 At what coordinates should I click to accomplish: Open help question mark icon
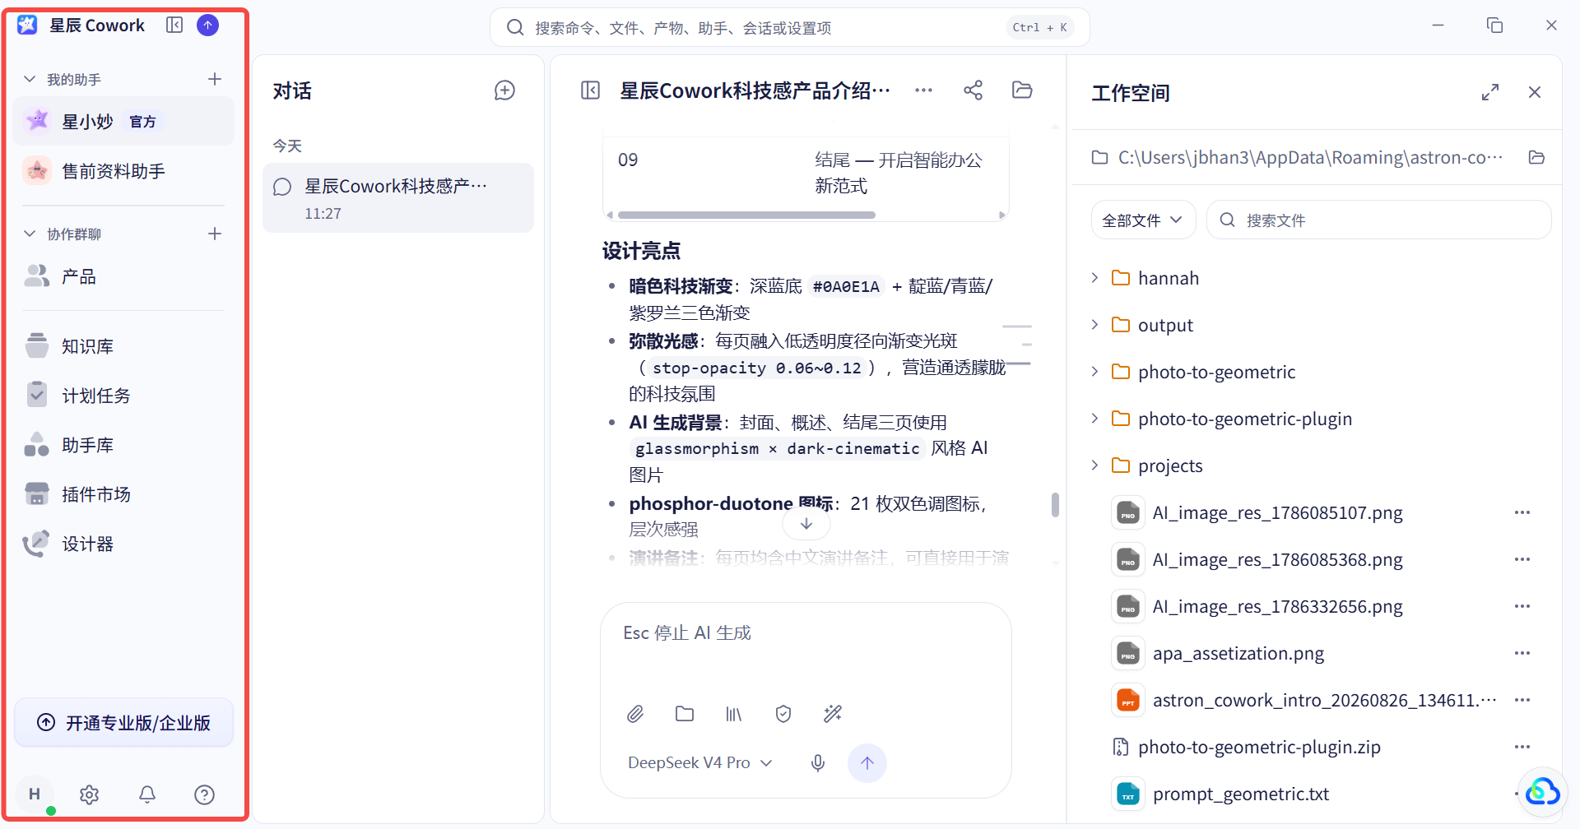coord(204,794)
